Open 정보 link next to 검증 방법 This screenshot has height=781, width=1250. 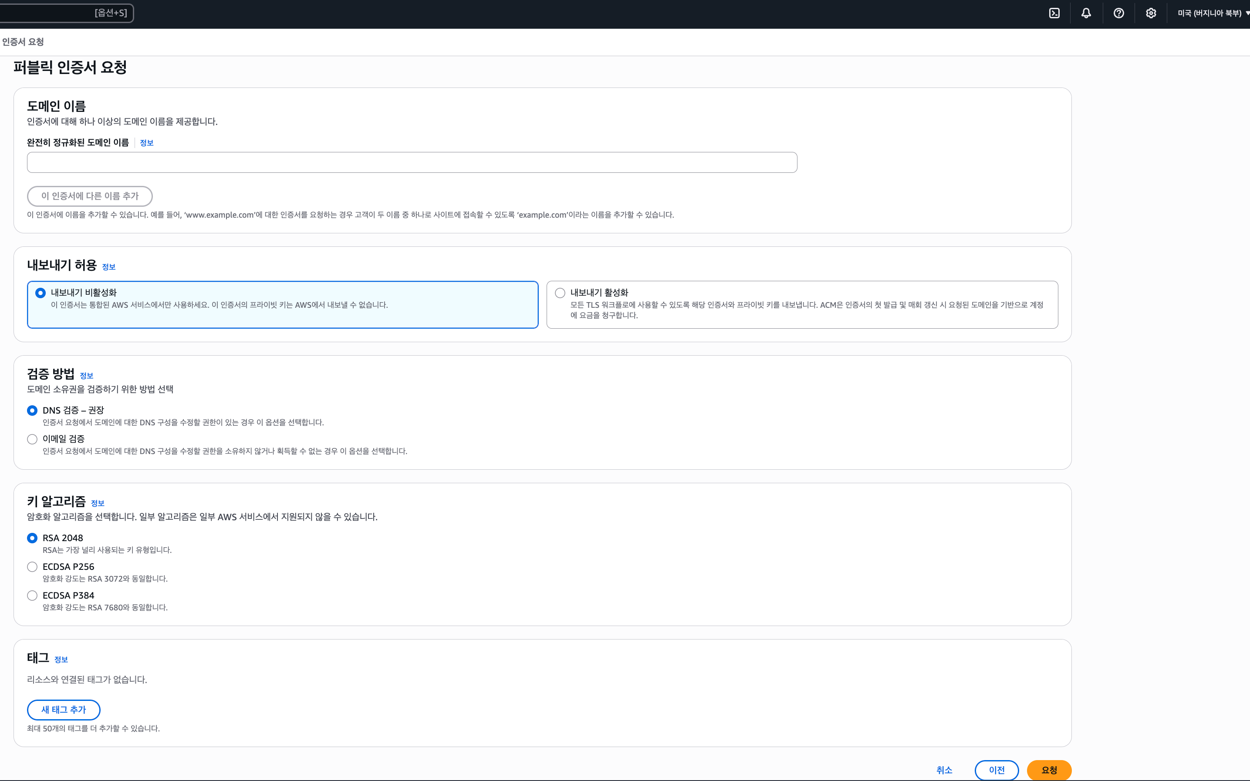(x=86, y=376)
